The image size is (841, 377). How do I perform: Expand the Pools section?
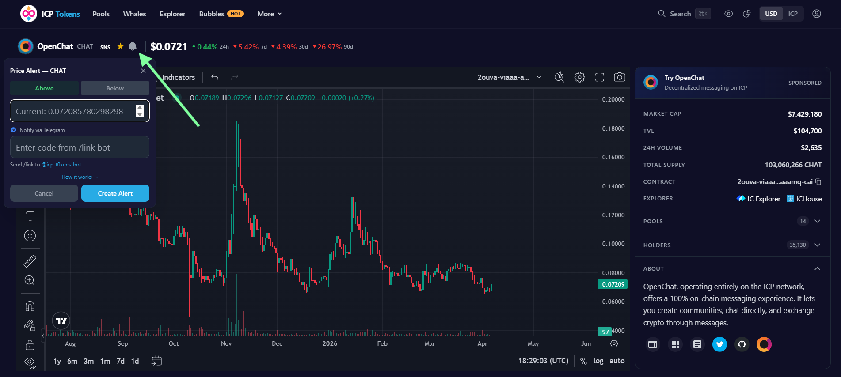[732, 221]
